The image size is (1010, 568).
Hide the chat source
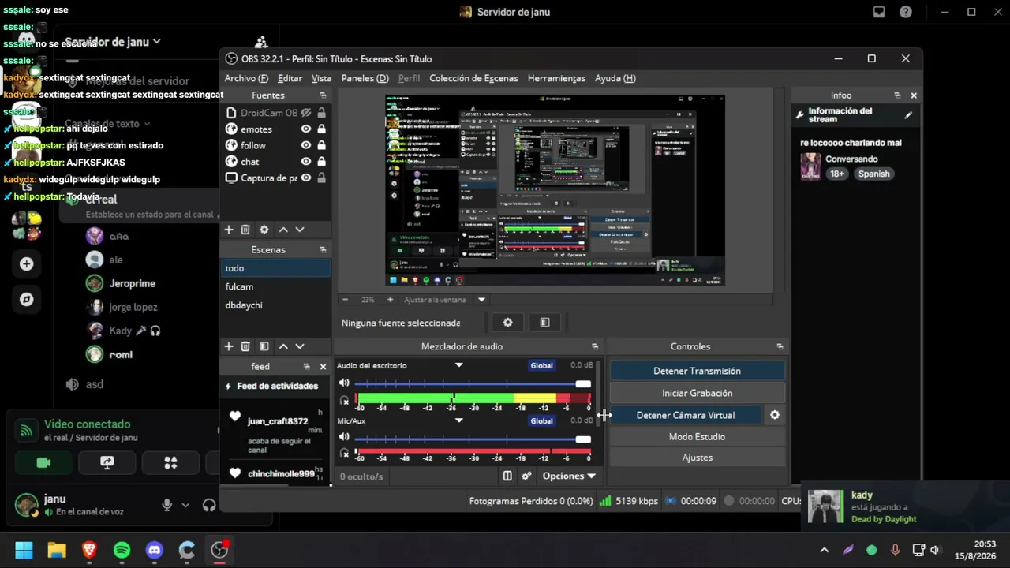[305, 162]
